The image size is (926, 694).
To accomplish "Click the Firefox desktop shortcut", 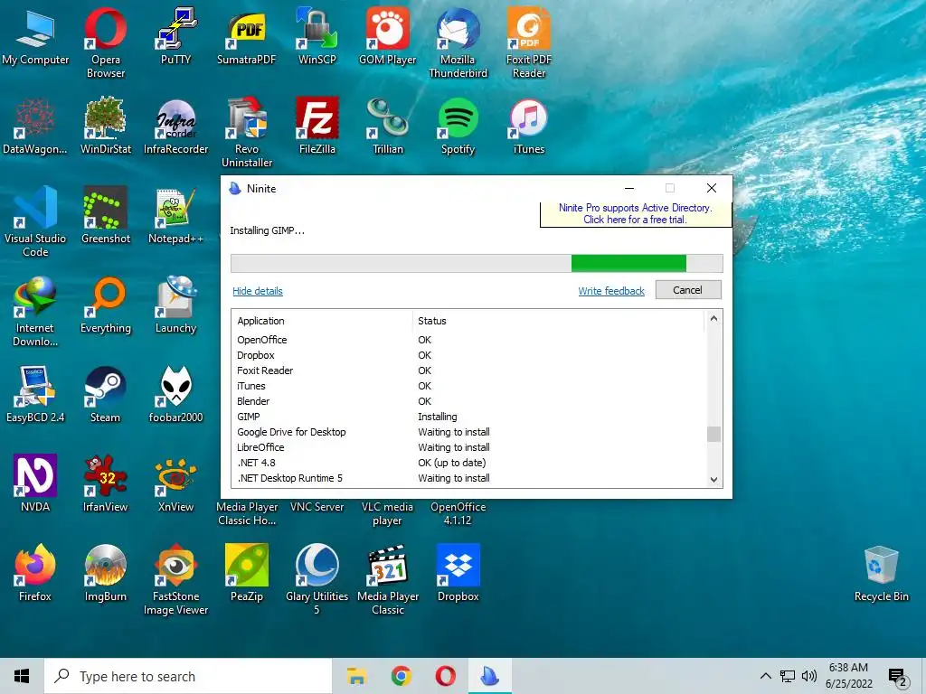I will point(35,574).
